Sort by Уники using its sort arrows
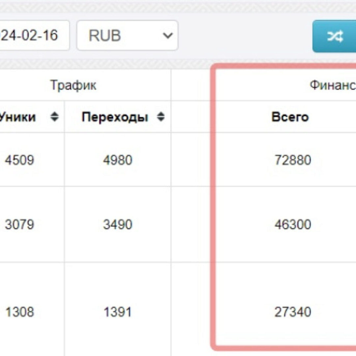Viewport: 356px width, 356px height. [x=55, y=117]
